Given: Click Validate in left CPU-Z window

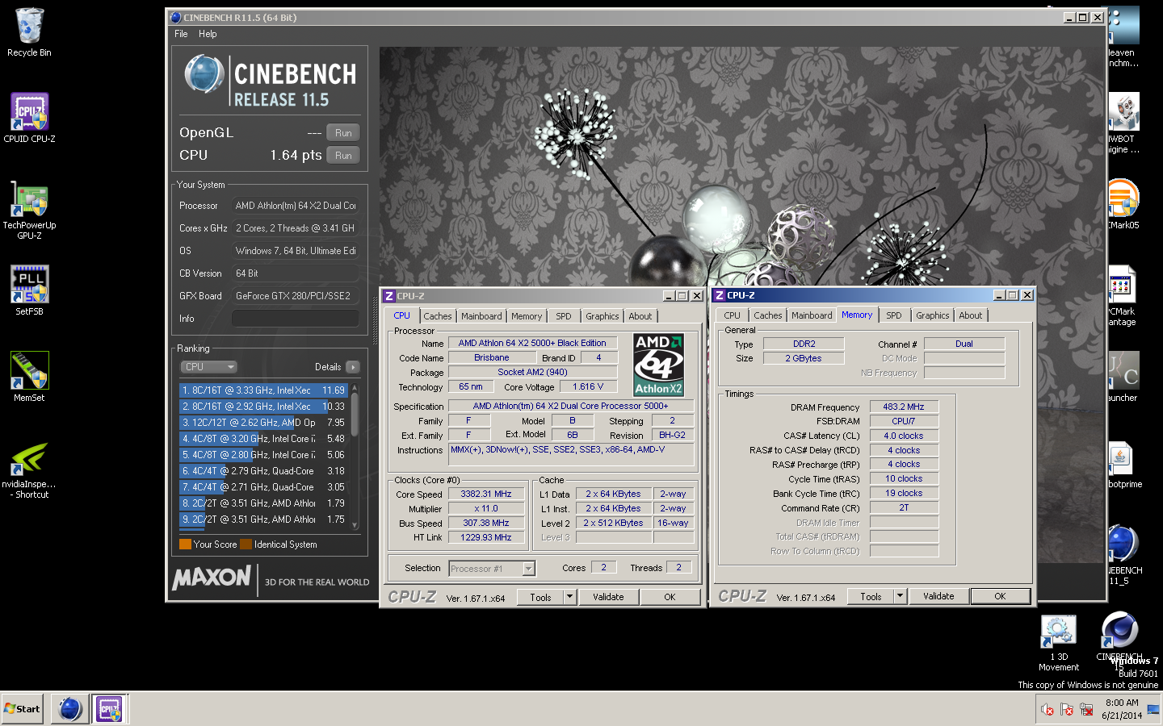Looking at the screenshot, I should [x=608, y=598].
